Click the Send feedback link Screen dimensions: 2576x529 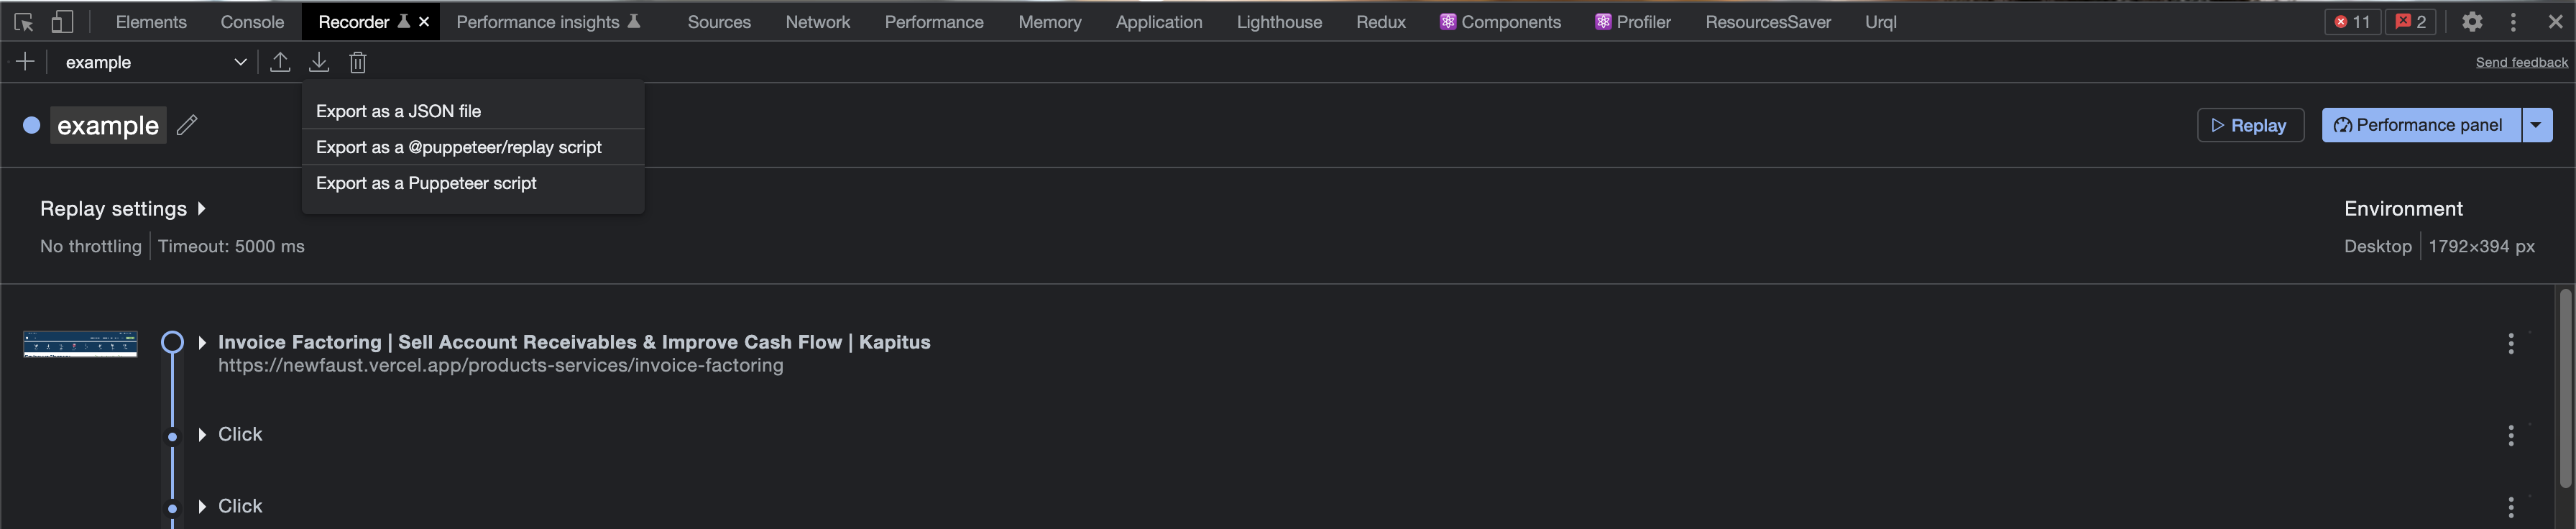click(2521, 62)
